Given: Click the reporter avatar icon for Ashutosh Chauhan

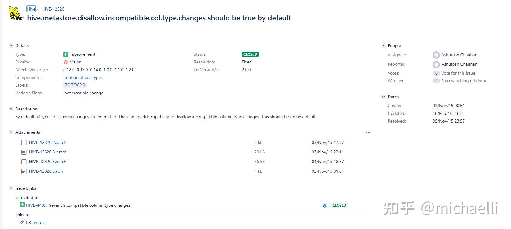Looking at the screenshot, I should (x=436, y=64).
